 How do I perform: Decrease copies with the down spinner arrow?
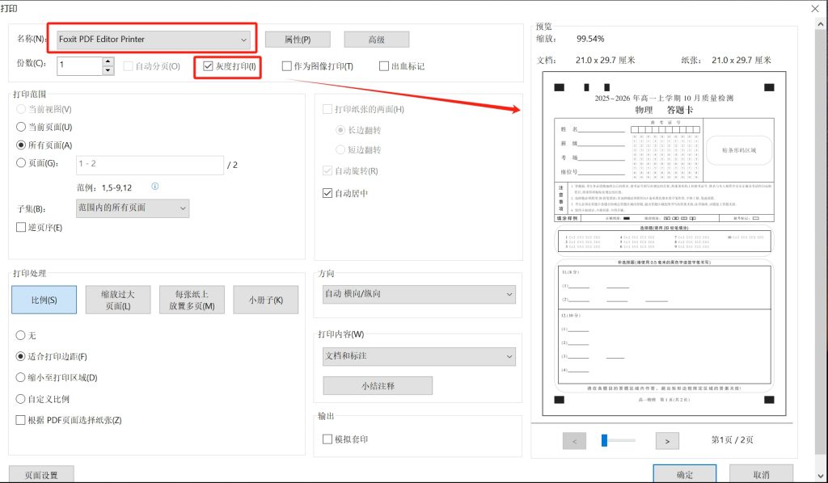pyautogui.click(x=108, y=70)
